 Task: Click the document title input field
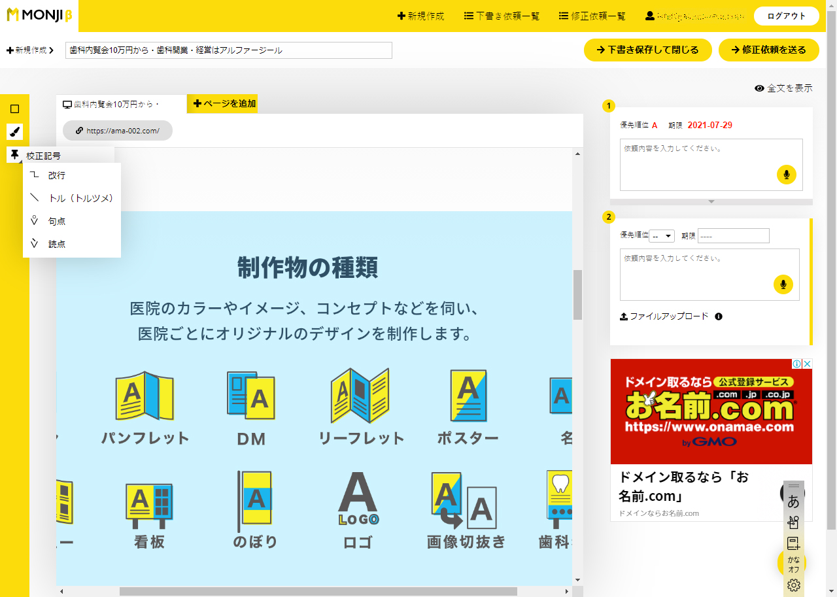(228, 50)
